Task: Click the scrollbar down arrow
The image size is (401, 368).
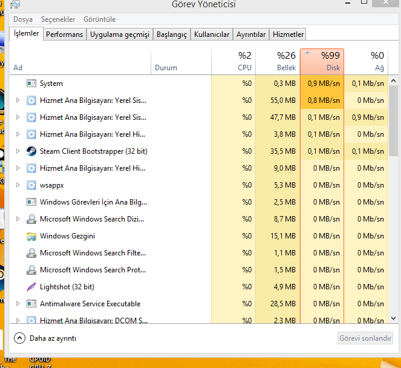Action: tap(393, 318)
